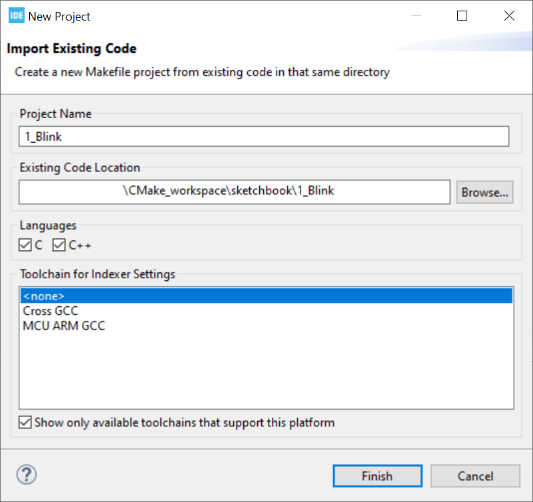Uncheck the C language checkbox

click(x=25, y=245)
